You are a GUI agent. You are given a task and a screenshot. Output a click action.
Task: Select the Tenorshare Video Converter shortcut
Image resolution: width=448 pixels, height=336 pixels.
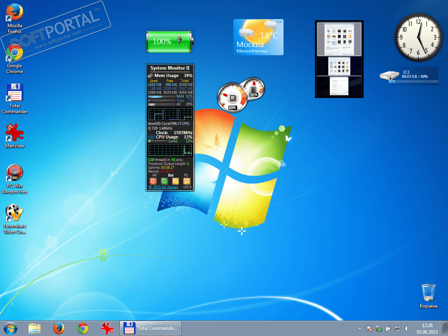coord(14,219)
